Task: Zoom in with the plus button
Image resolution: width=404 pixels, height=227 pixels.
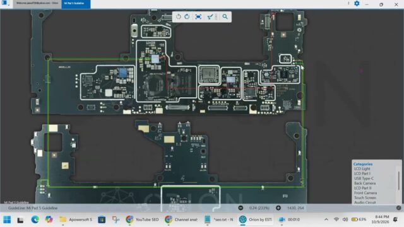Action: click(278, 207)
